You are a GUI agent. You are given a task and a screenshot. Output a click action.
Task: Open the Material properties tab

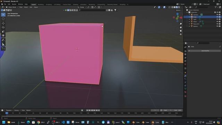point(185,92)
